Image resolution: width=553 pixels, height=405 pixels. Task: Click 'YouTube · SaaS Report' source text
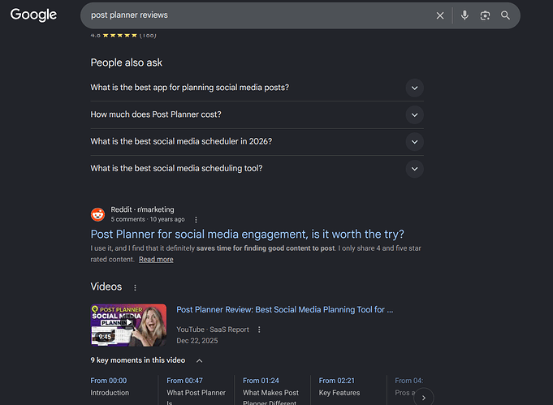point(213,330)
